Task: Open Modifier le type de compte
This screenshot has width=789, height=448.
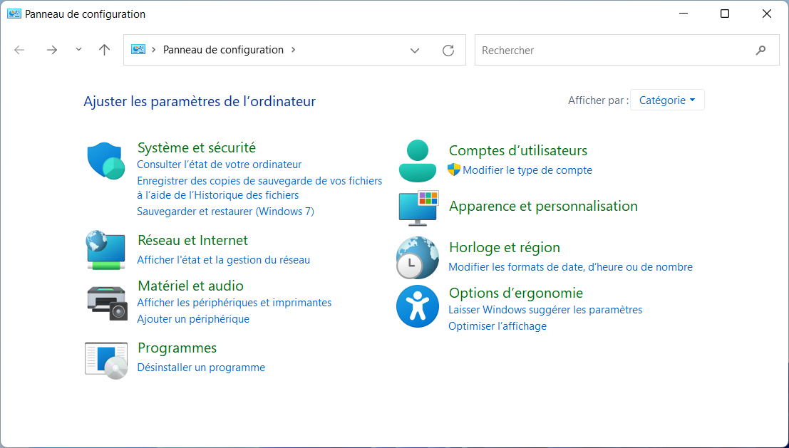Action: [527, 170]
